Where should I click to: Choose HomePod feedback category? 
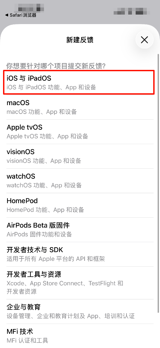80,205
